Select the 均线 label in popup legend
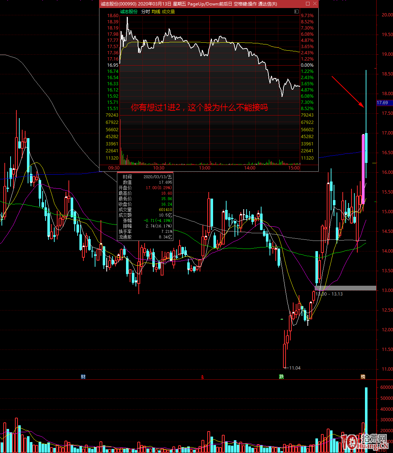393x453 pixels. 156,12
